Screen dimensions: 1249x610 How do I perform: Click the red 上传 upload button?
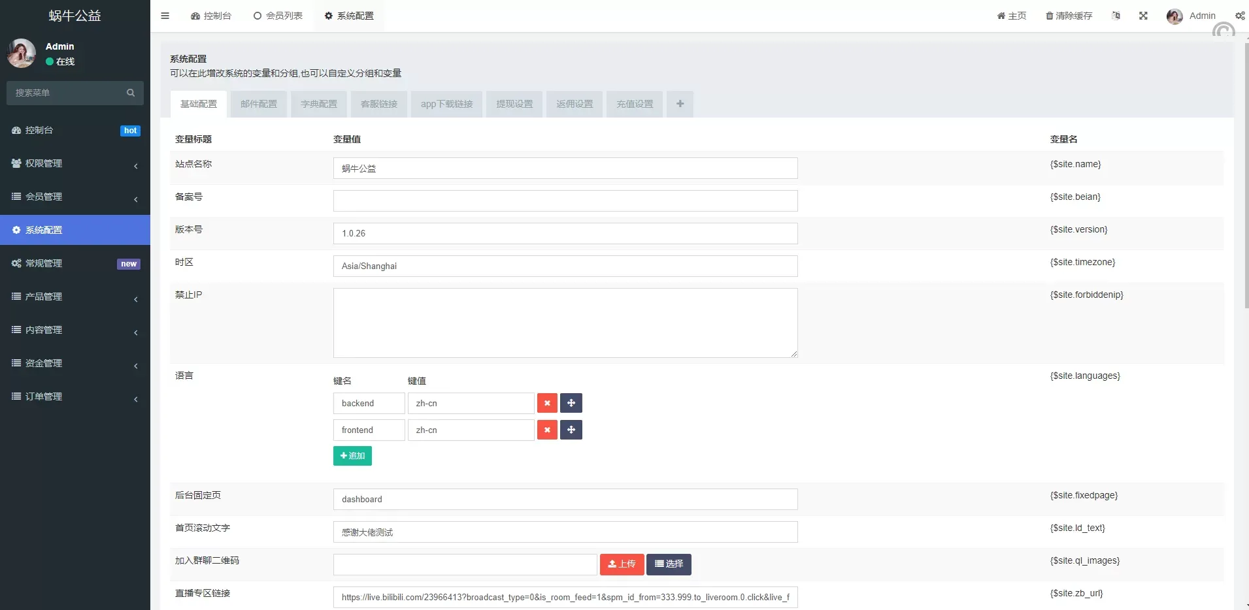point(622,564)
